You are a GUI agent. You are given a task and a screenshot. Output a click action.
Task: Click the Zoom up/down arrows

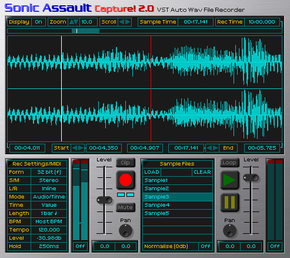click(74, 22)
